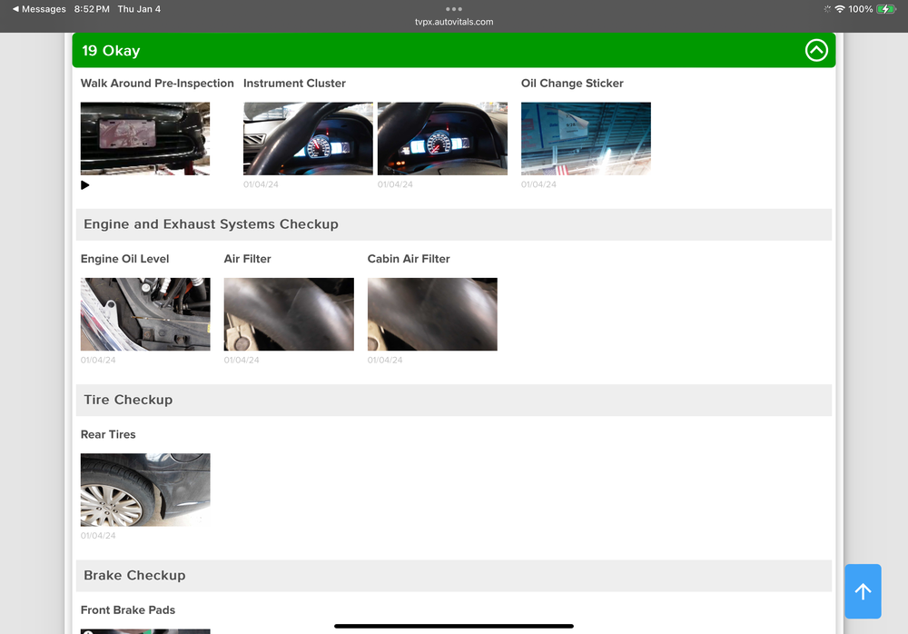Image resolution: width=908 pixels, height=634 pixels.
Task: Open the second Instrument Cluster photo
Action: [442, 138]
